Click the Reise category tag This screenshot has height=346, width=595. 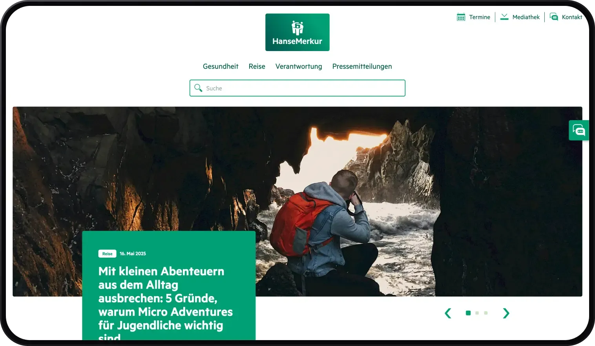[x=107, y=254]
